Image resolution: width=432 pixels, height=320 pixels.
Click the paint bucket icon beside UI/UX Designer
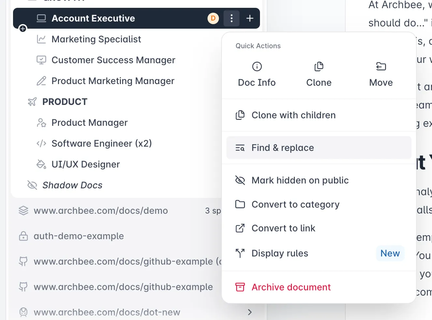[x=41, y=164]
